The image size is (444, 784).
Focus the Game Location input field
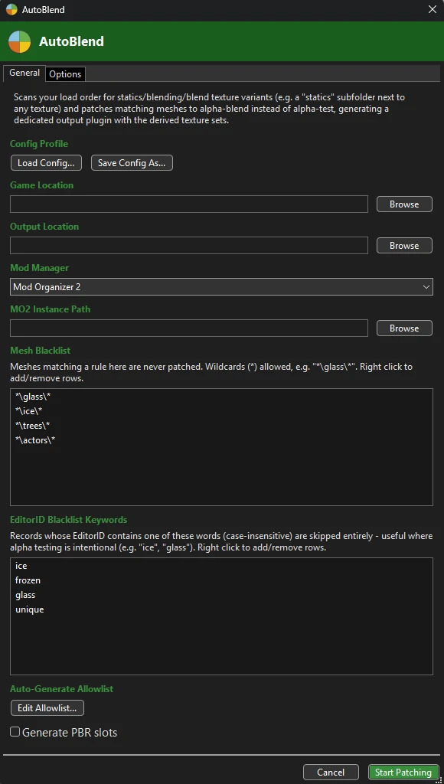click(x=189, y=204)
